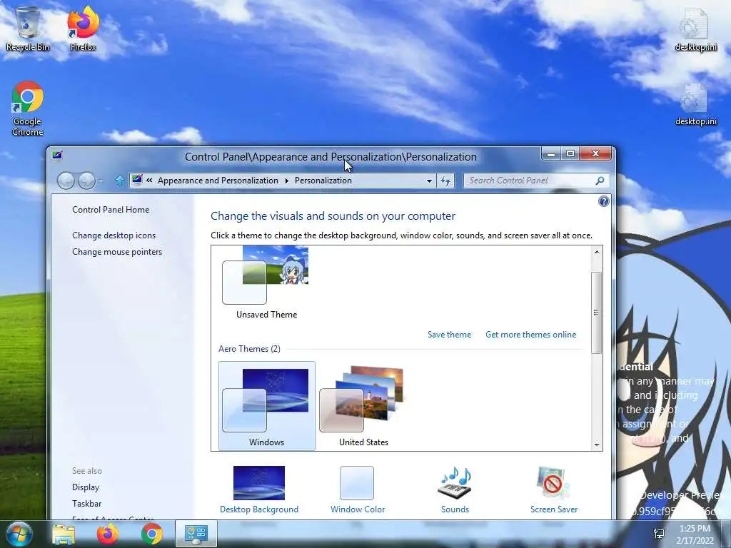Click the theme list scroll down arrow
This screenshot has width=731, height=548.
click(x=596, y=445)
